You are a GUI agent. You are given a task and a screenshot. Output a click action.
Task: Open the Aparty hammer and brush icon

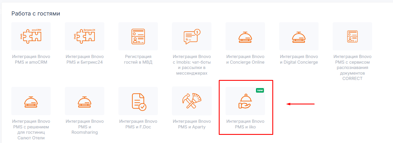[x=192, y=101]
